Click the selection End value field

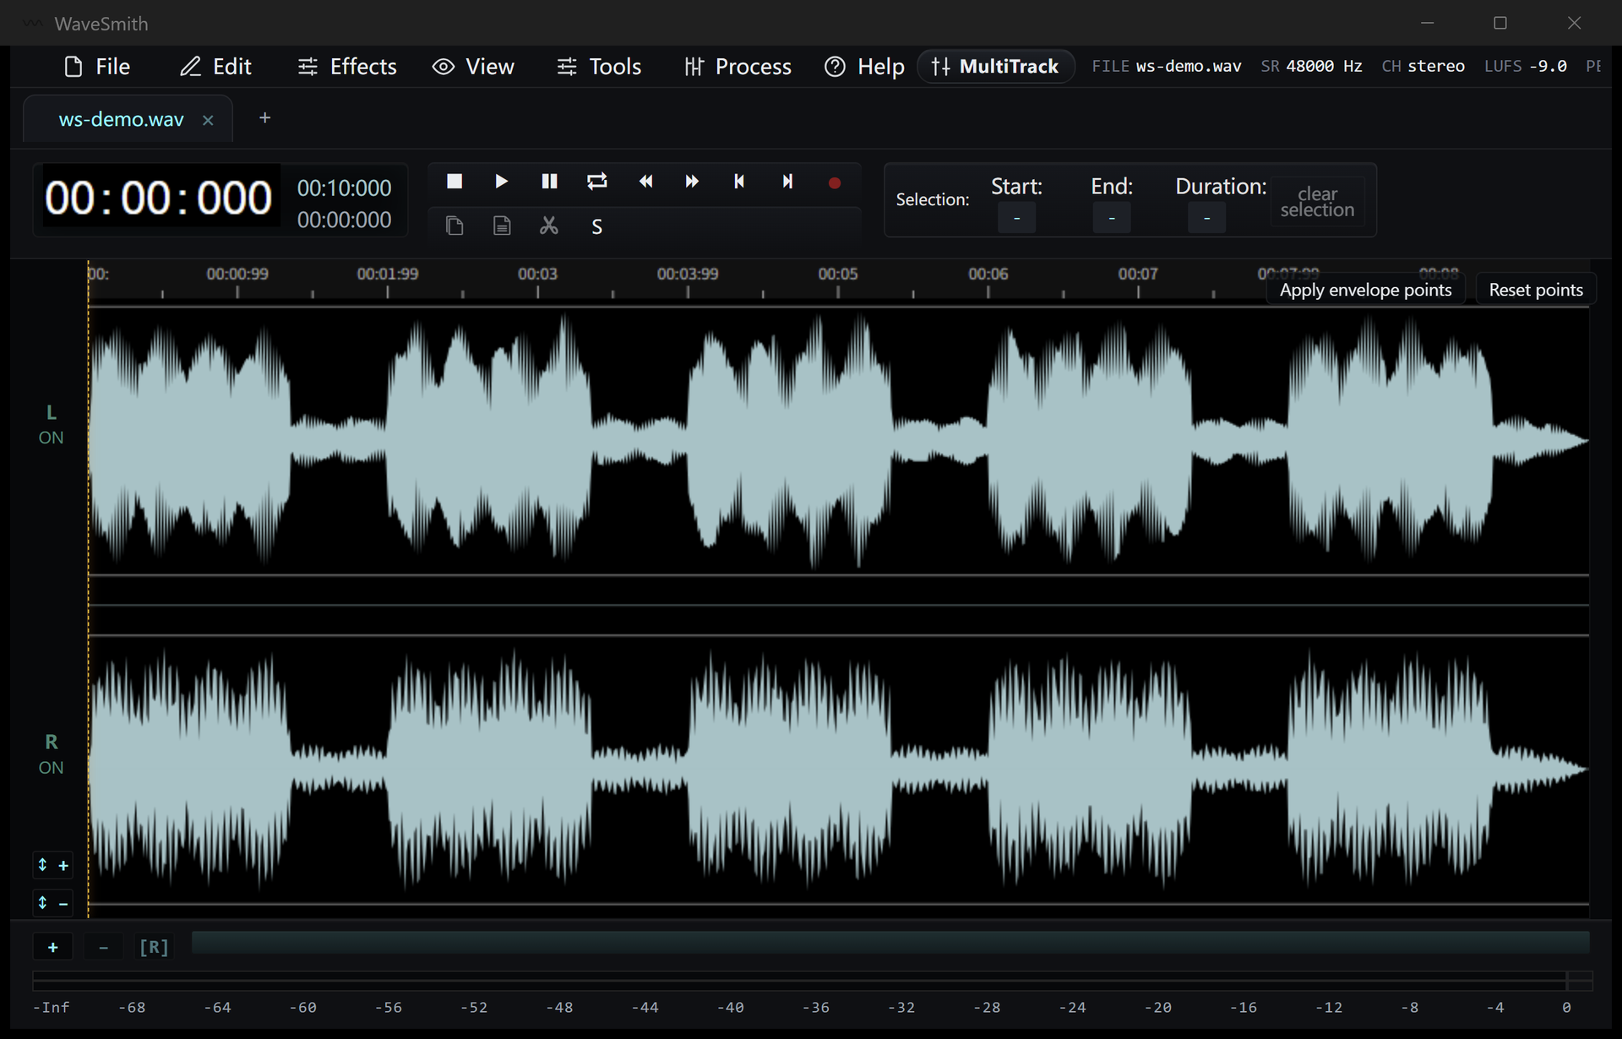coord(1112,218)
